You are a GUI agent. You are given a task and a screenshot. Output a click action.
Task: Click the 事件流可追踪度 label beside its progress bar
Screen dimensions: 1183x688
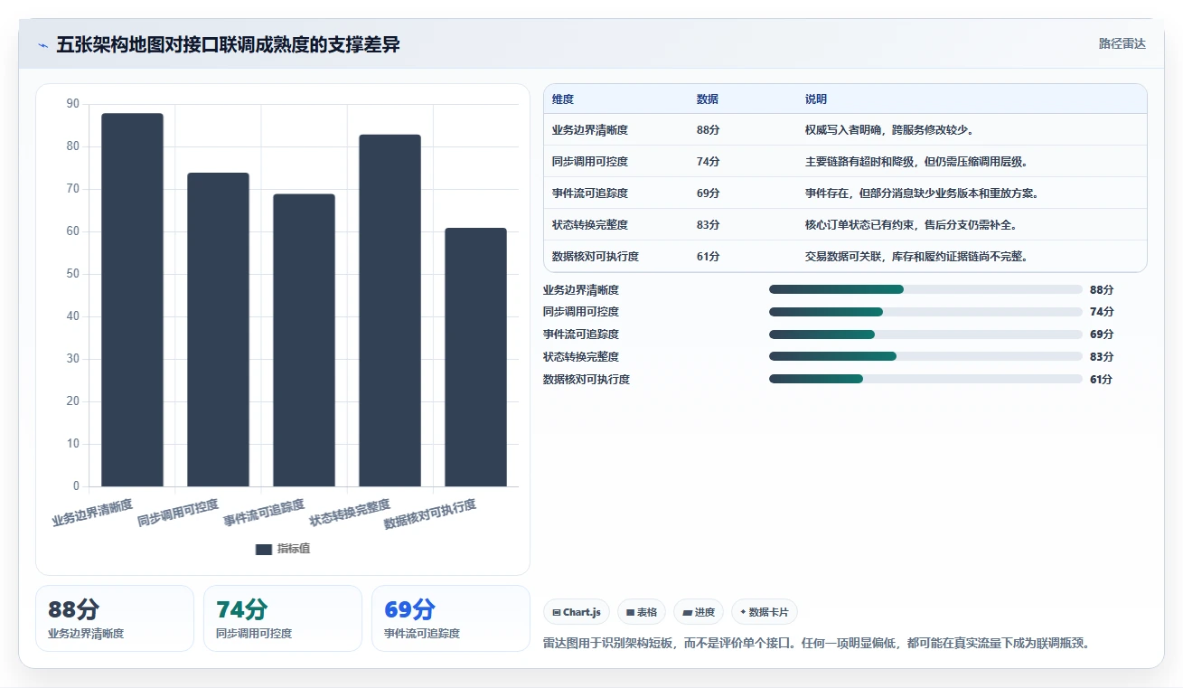pyautogui.click(x=581, y=335)
